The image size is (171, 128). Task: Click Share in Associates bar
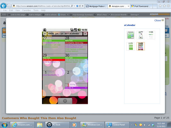(x=62, y=15)
